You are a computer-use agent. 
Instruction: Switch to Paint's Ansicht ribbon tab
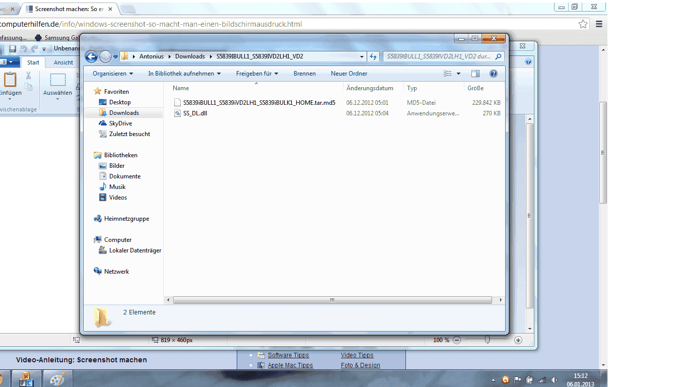point(63,62)
